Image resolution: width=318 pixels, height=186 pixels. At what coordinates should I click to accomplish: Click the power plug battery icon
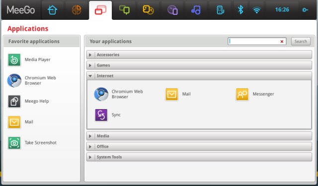pyautogui.click(x=305, y=10)
